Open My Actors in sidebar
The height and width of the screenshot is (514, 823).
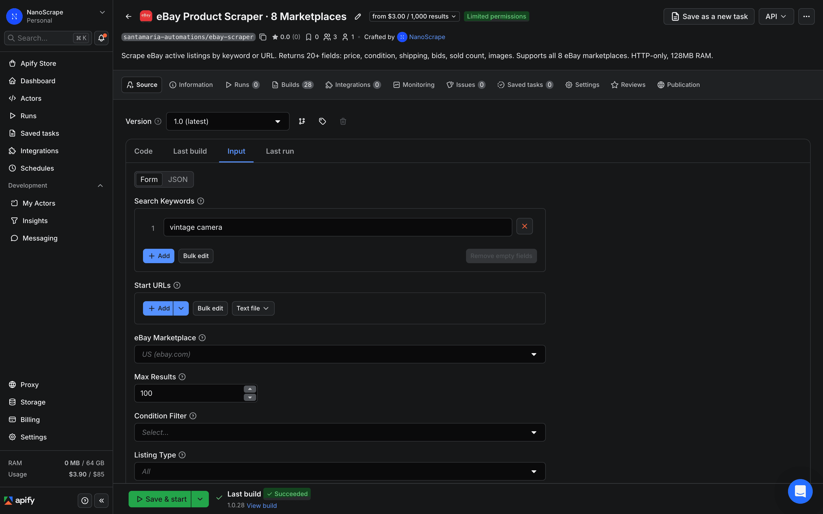39,203
